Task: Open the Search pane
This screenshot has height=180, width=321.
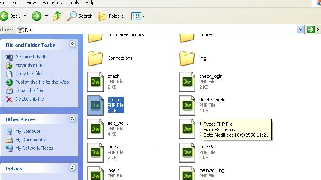Action: (x=80, y=16)
